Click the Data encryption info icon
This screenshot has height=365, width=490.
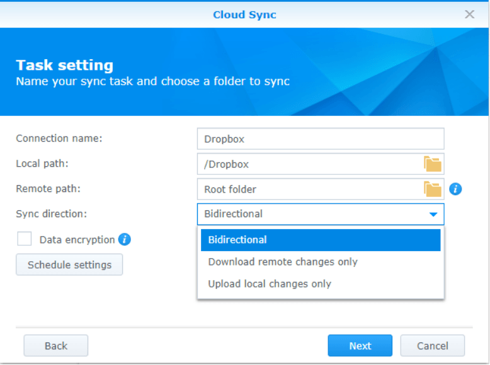click(125, 239)
